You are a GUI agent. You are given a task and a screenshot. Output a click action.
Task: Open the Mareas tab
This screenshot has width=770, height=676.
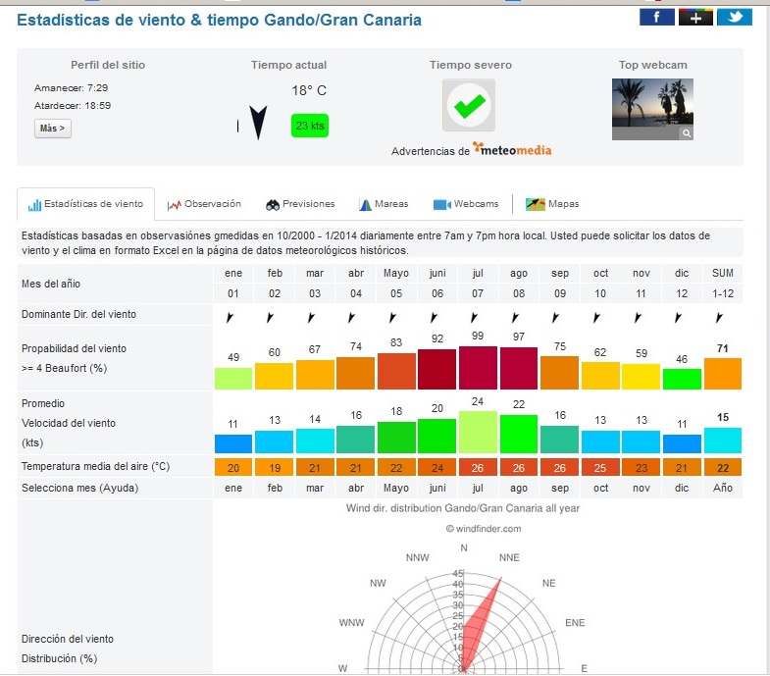point(384,204)
